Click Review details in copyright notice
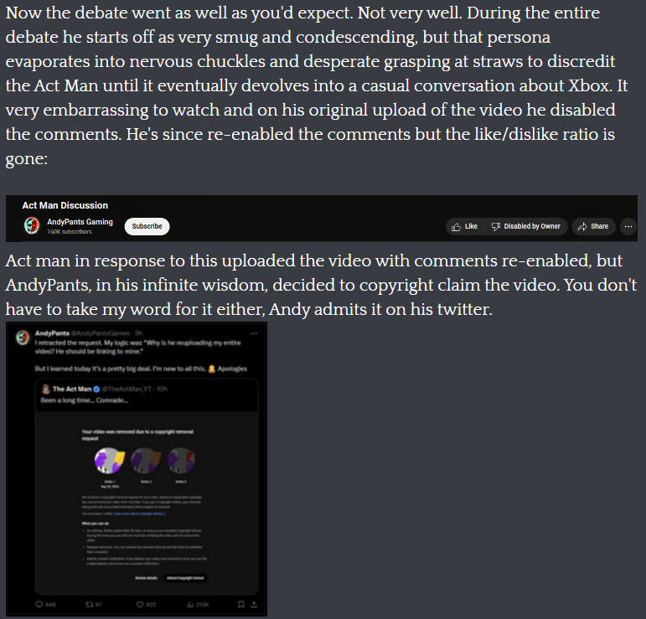Image resolution: width=646 pixels, height=619 pixels. [x=147, y=578]
